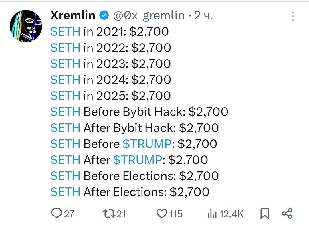Click $ETH cashtag on Before Bybit Hack line
This screenshot has height=231, width=309.
click(65, 112)
